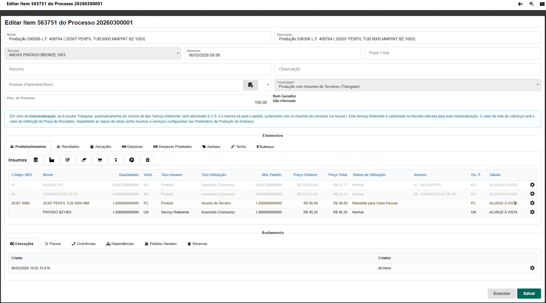Click the eraser icon in Insumos toolbar

coord(84,160)
